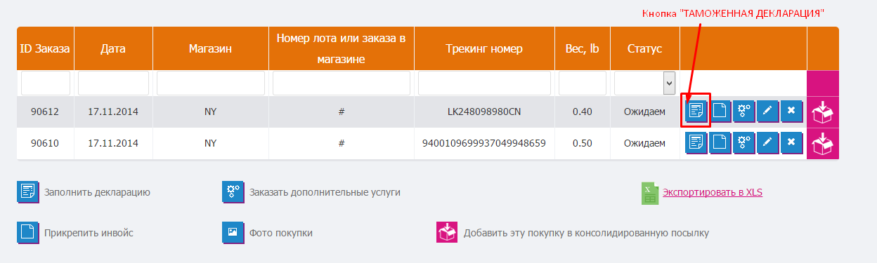Attach invoice icon for order 90612
Screen dimensions: 877x263
[720, 111]
